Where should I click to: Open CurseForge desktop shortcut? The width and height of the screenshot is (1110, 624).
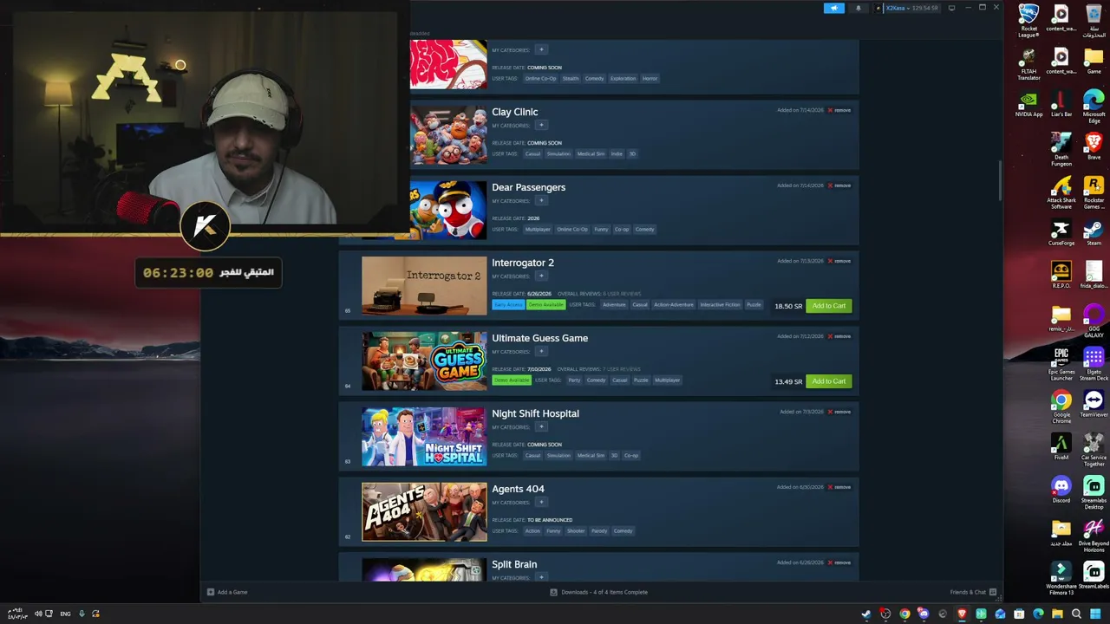click(x=1061, y=233)
